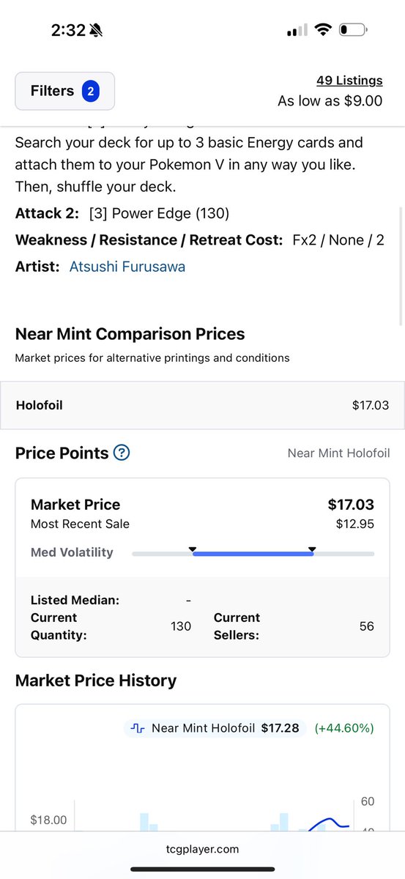The image size is (405, 879).
Task: Tap the cellular signal bars icon
Action: [x=297, y=31]
